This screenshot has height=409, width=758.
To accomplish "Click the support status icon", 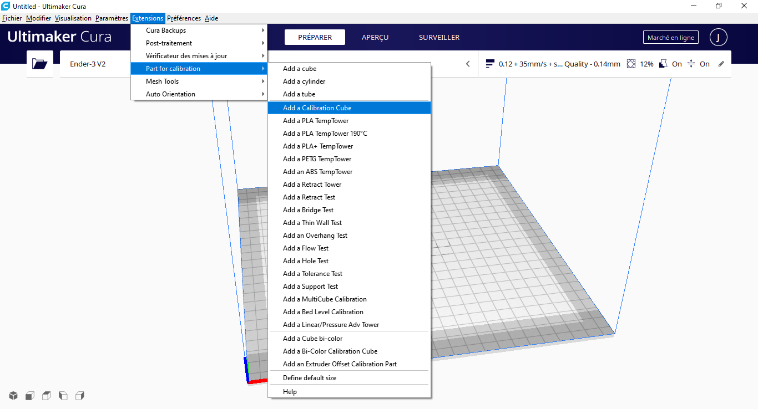I will pos(663,64).
